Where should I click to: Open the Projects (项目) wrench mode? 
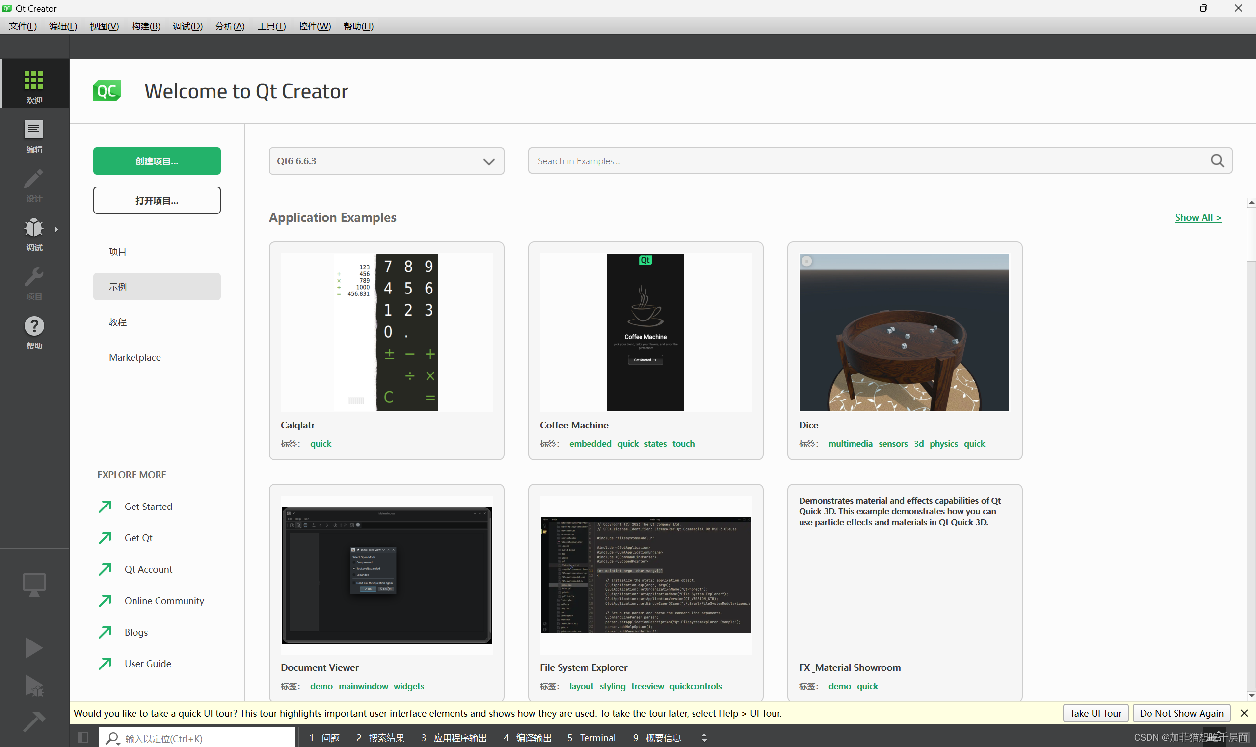tap(34, 283)
